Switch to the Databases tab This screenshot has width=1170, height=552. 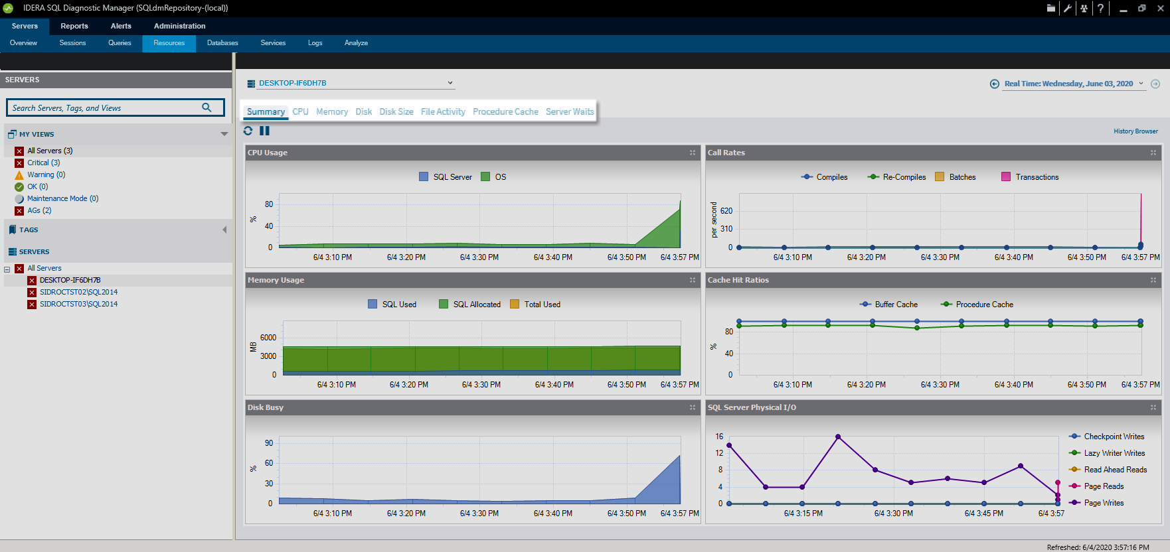[x=222, y=43]
